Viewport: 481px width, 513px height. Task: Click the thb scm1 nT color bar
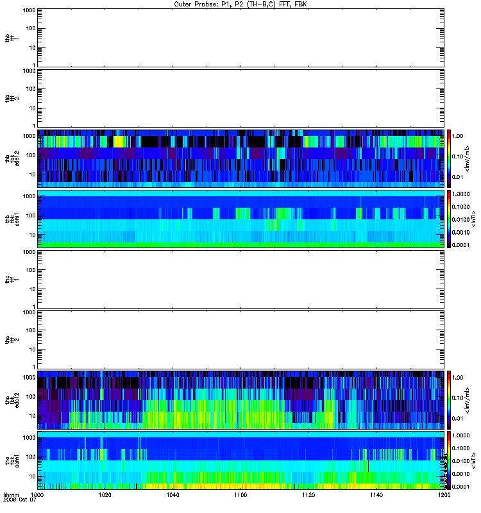(x=449, y=219)
